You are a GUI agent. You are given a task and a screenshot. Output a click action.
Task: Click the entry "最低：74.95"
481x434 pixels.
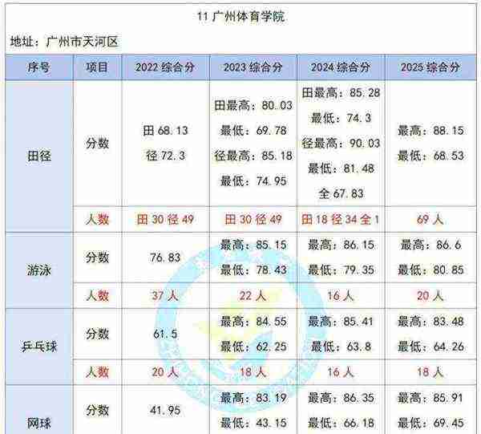253,180
